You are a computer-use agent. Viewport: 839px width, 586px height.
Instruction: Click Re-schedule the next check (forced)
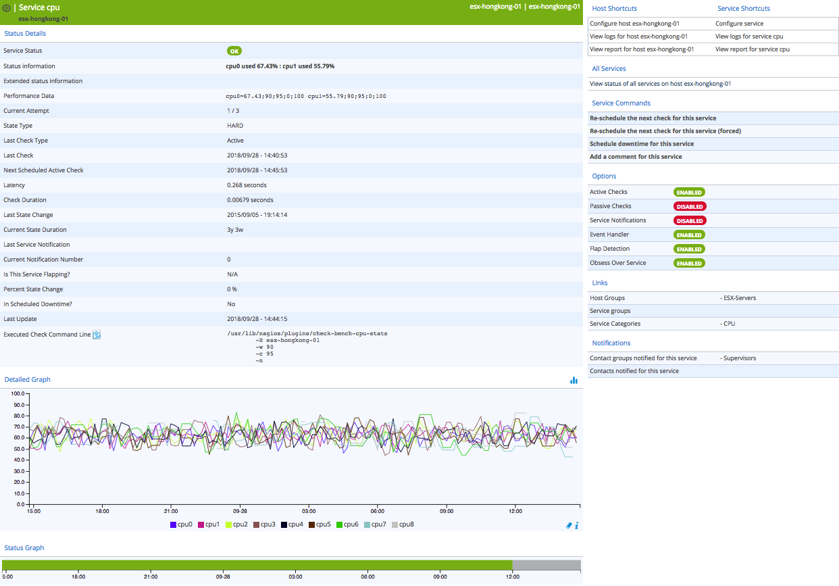[x=665, y=131]
